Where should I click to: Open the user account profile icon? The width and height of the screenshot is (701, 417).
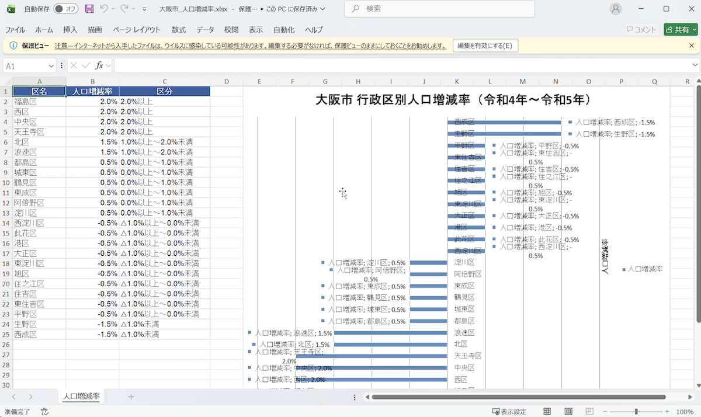tap(616, 9)
